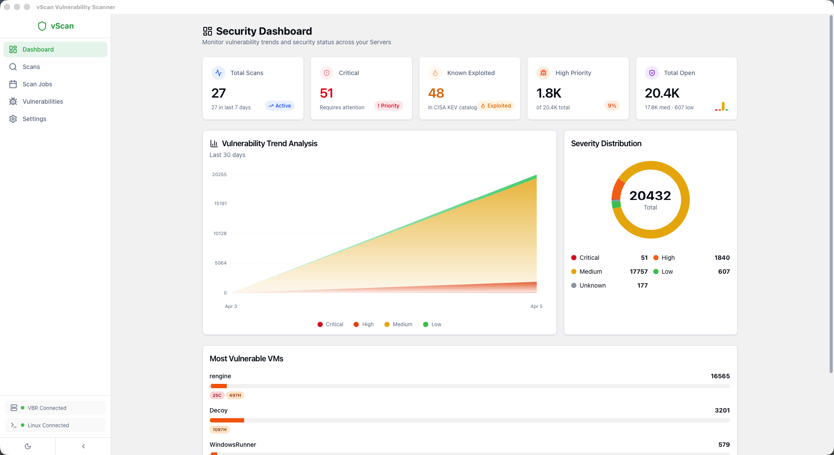This screenshot has width=834, height=455.
Task: Click the WindowsRunner VM name
Action: (233, 445)
